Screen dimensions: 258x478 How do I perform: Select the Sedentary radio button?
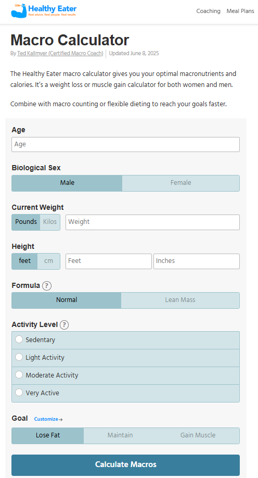(19, 339)
